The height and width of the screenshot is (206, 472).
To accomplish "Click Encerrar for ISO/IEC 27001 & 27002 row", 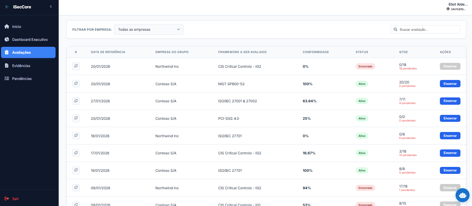I will click(x=450, y=101).
